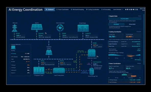Click the Cold Storage 60% status tag
The image size is (151, 92).
click(x=97, y=62)
